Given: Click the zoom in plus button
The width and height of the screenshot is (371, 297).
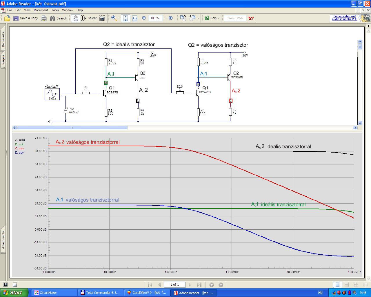Looking at the screenshot, I should [171, 18].
